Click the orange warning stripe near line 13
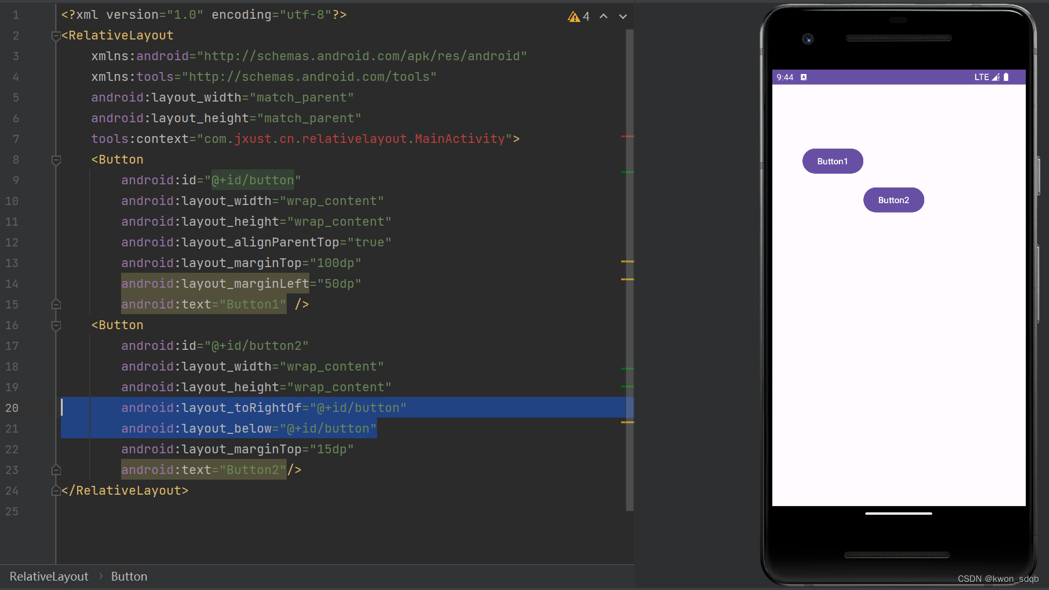The height and width of the screenshot is (590, 1049). pos(627,261)
